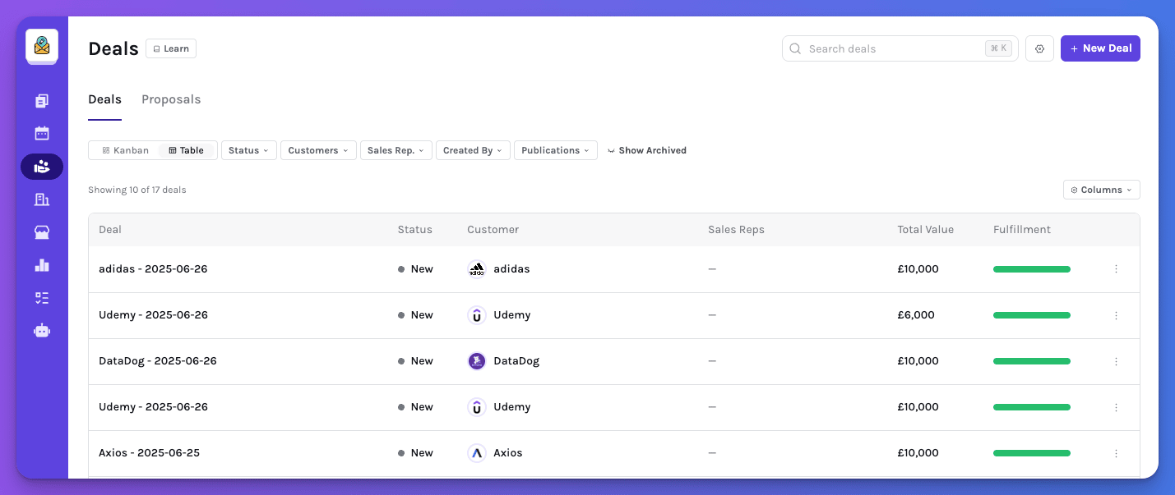The image size is (1175, 495).
Task: Click the checklist icon in sidebar
Action: pyautogui.click(x=42, y=298)
